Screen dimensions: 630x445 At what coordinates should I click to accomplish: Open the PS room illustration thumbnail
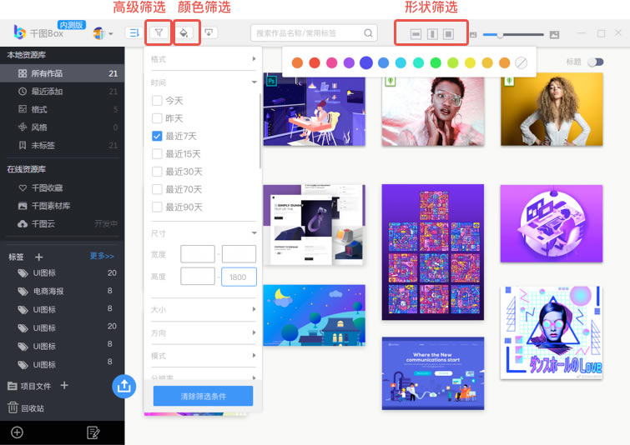tap(315, 109)
